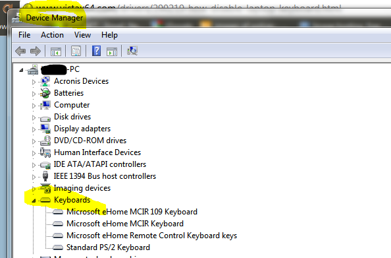The image size is (391, 258).
Task: Click the blue Help question-mark icon
Action: click(96, 51)
